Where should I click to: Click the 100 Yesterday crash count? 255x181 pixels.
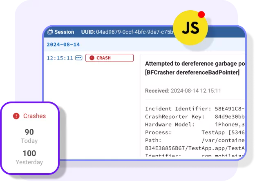[x=29, y=153]
